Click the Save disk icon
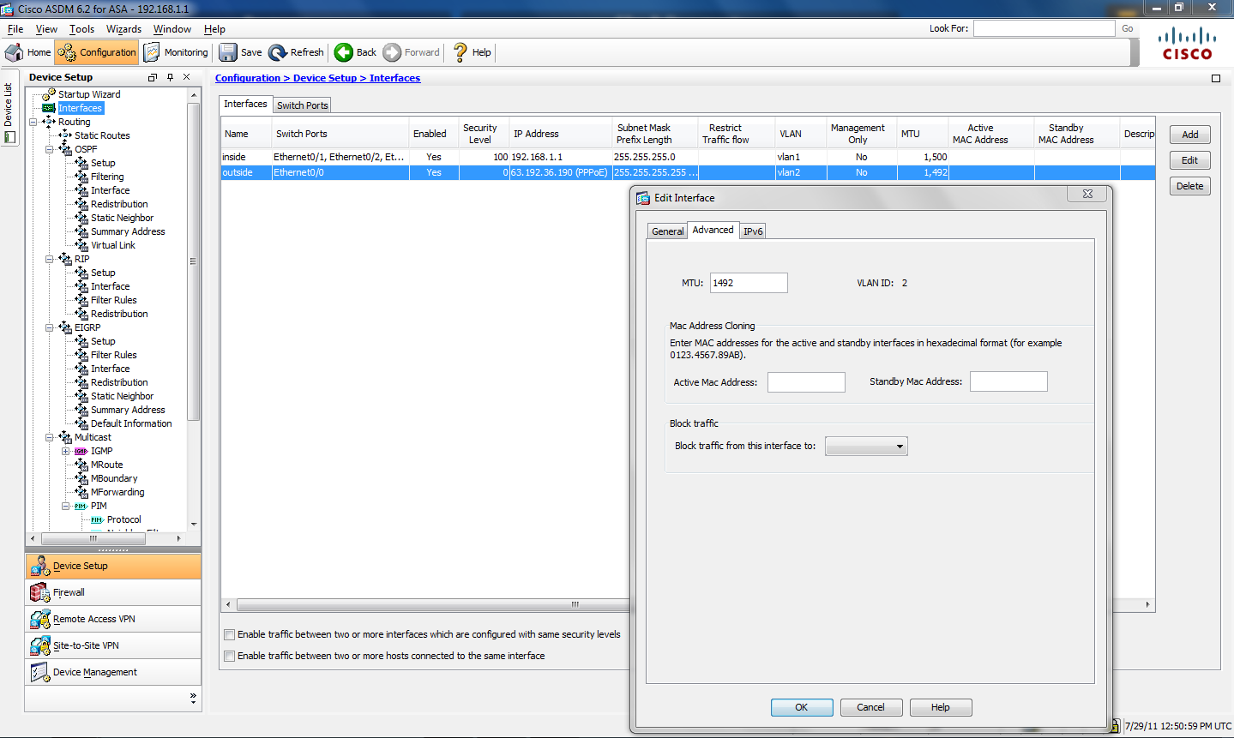This screenshot has height=738, width=1234. [228, 52]
